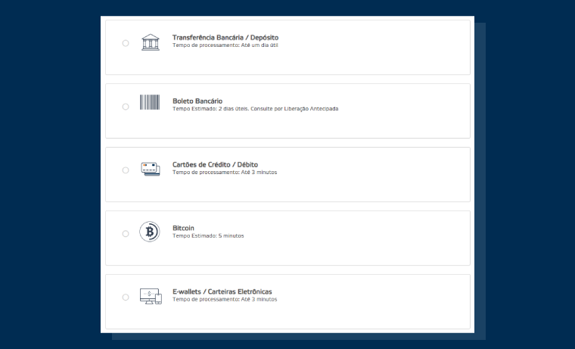
Task: Click 'Tempo de processamento: Até um dia útil'
Action: [x=225, y=45]
